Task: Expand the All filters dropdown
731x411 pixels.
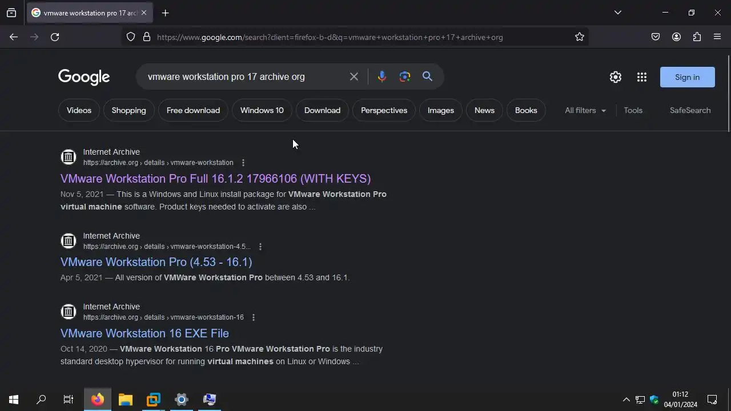Action: (x=585, y=110)
